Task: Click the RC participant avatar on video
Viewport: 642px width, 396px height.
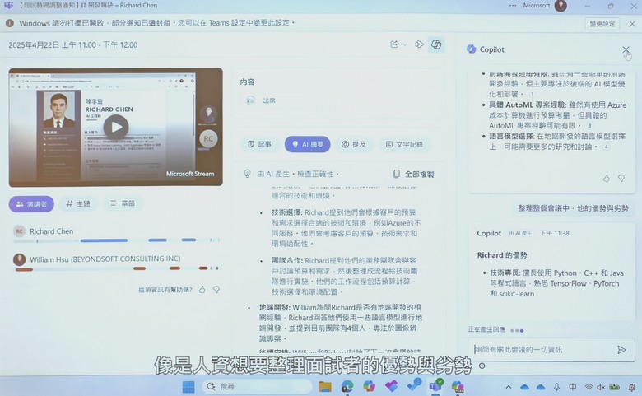Action: pyautogui.click(x=208, y=138)
